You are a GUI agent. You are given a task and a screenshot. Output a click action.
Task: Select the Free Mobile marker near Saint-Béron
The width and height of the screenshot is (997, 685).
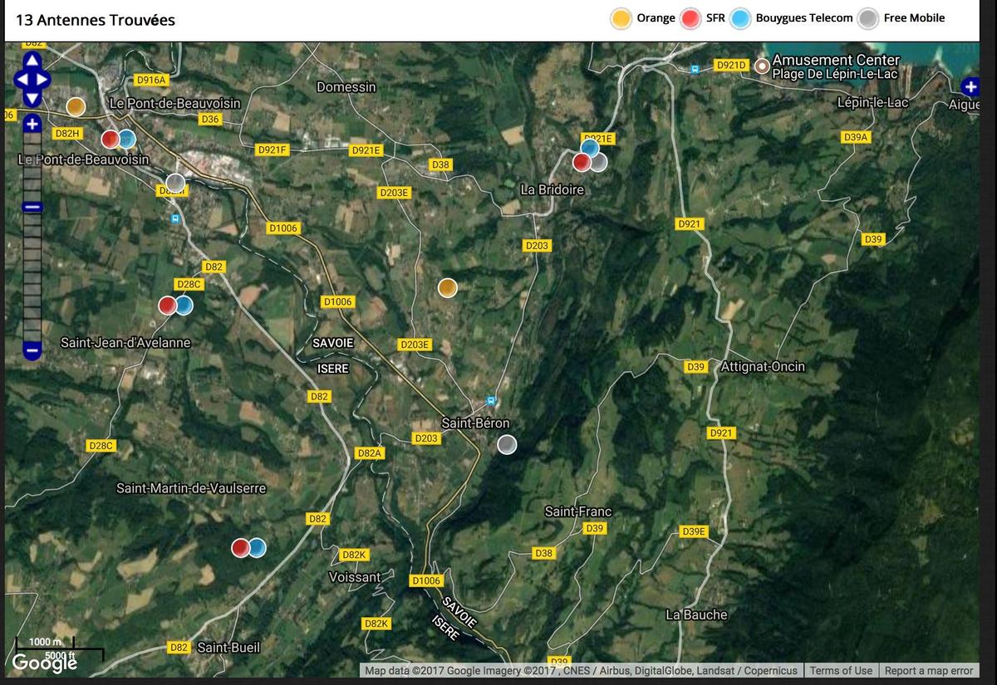tap(507, 445)
